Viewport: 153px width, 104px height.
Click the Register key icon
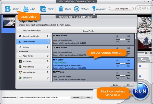pos(92,9)
